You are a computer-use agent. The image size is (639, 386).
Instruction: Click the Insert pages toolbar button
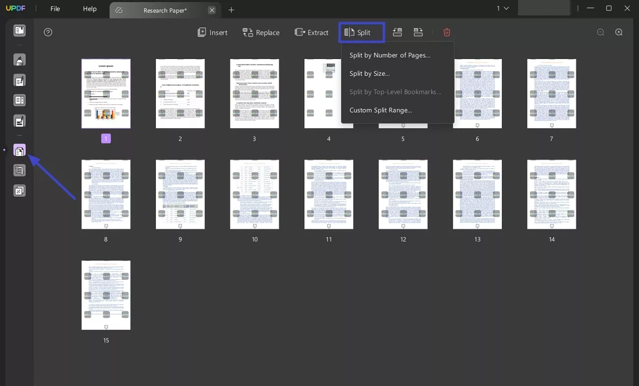click(212, 32)
